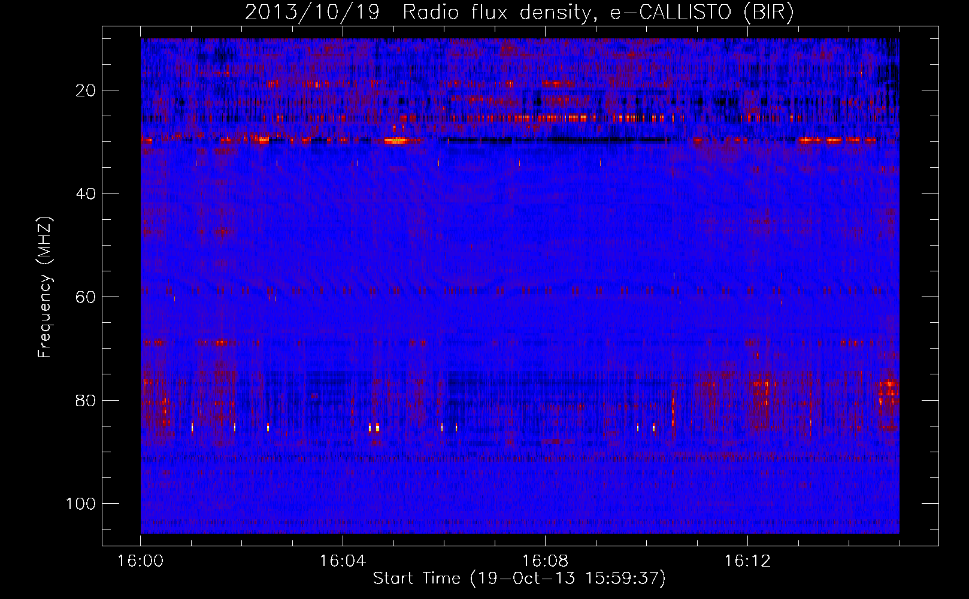Image resolution: width=969 pixels, height=599 pixels.
Task: Click the 16:12 time axis label
Action: click(747, 561)
